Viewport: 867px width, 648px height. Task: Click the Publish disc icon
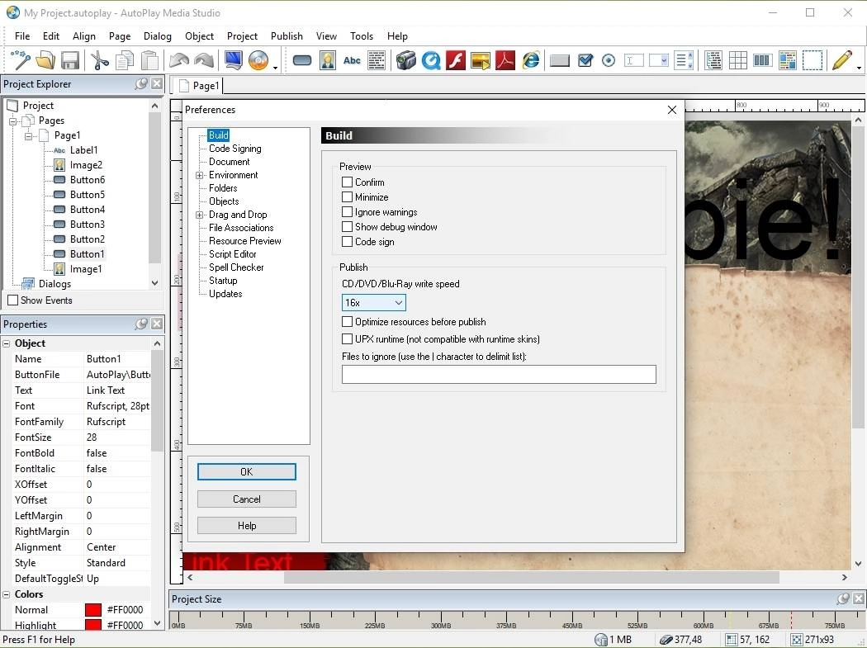[x=258, y=60]
